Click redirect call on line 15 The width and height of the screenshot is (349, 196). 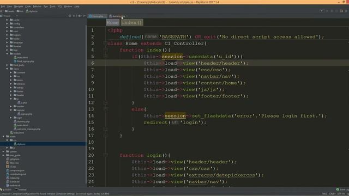pos(155,122)
